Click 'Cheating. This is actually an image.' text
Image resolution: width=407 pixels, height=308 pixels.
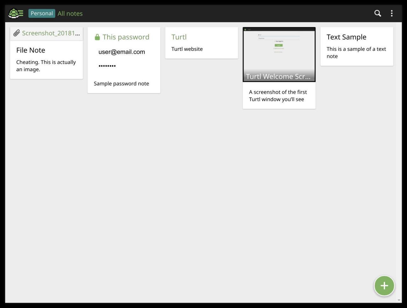(46, 66)
